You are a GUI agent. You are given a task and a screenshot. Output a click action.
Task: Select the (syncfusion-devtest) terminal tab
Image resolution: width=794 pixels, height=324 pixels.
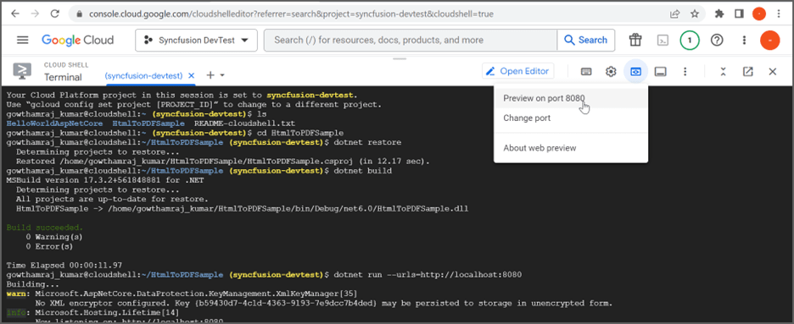(143, 75)
